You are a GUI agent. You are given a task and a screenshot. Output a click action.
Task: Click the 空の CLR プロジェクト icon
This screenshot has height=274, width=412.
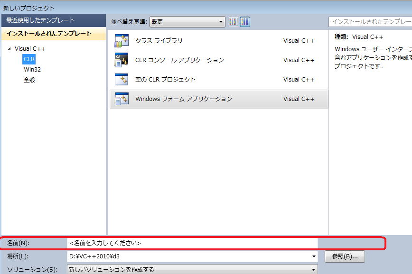pos(122,80)
